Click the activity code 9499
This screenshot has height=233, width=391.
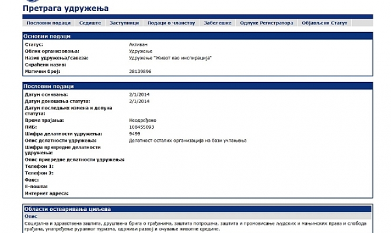click(134, 133)
